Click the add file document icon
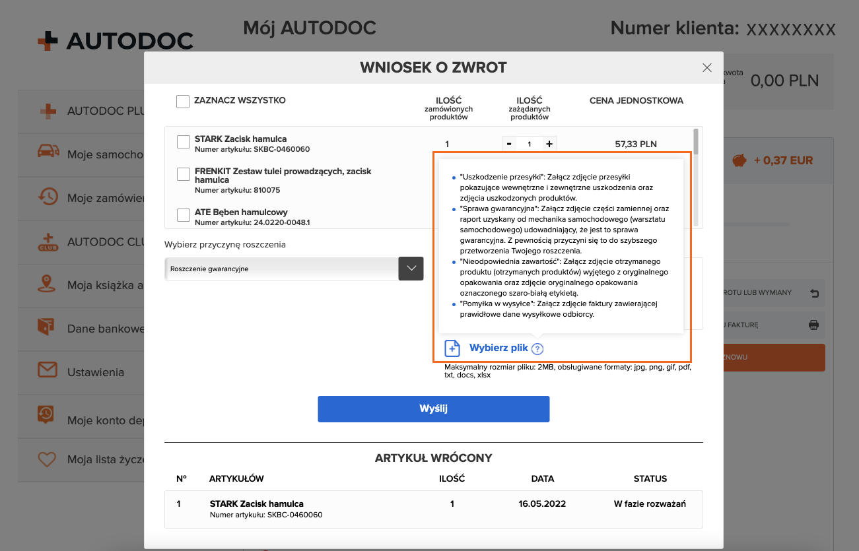 [452, 348]
